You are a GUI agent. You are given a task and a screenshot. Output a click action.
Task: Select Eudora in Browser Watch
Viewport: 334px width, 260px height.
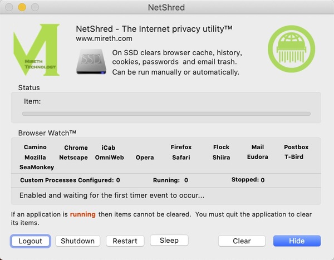coord(258,157)
